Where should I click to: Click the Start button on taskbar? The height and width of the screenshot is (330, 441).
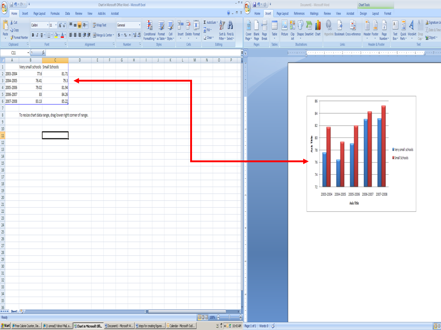[6, 326]
